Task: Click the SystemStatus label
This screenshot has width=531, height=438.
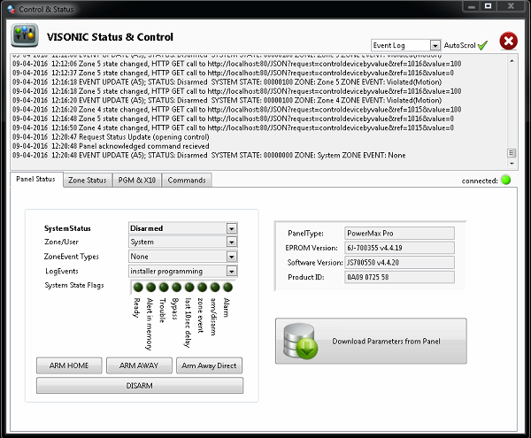Action: (67, 228)
